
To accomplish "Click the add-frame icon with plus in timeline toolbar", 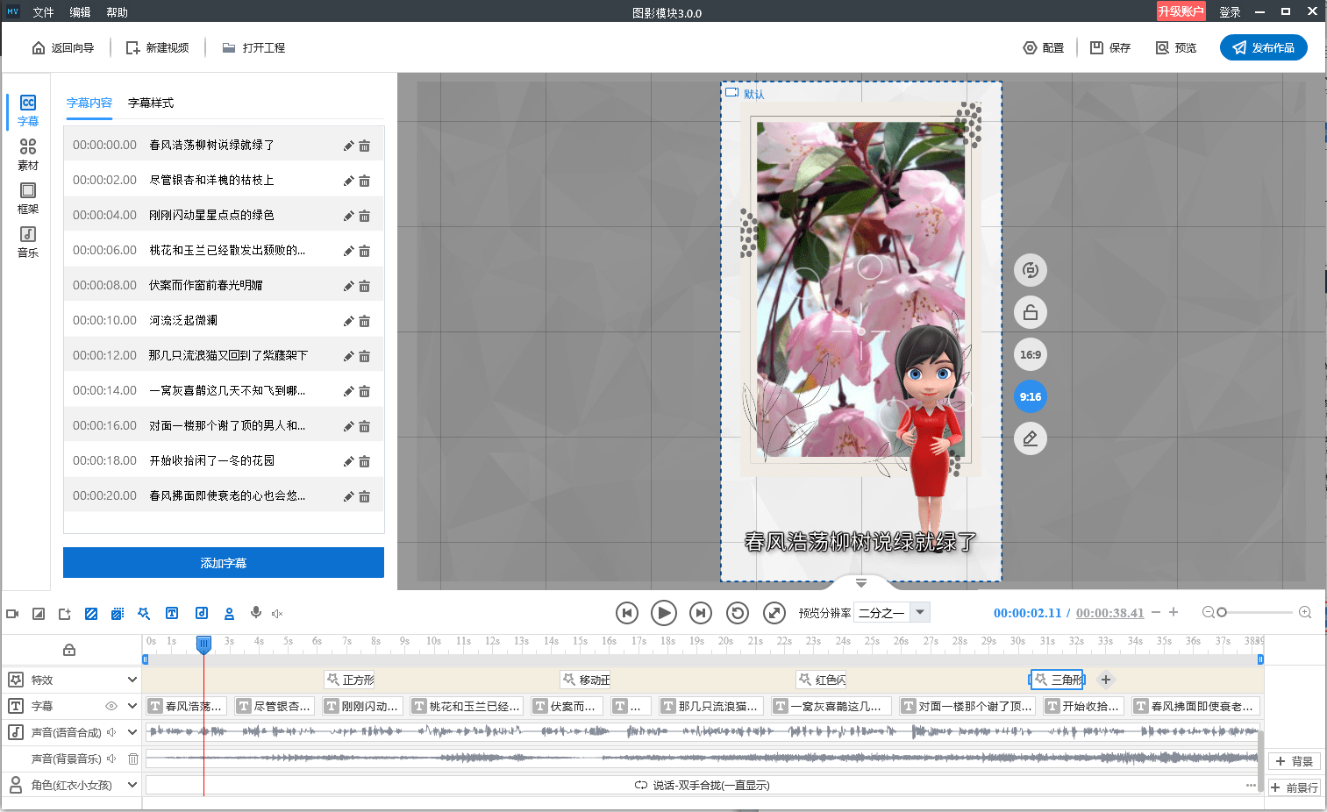I will (65, 614).
